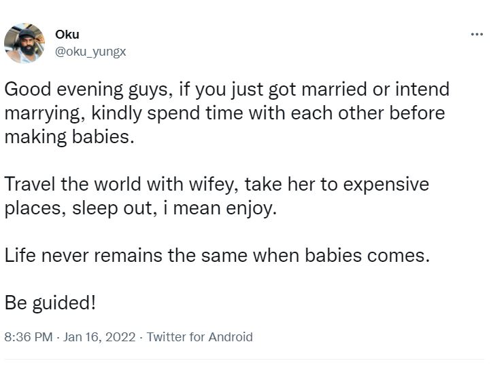Open the Oku display name link
This screenshot has width=491, height=365.
point(67,35)
